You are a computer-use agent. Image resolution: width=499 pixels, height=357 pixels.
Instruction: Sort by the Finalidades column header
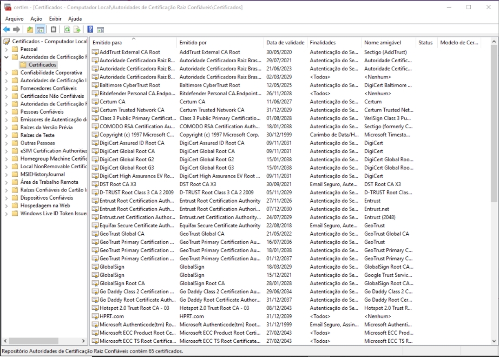[334, 42]
